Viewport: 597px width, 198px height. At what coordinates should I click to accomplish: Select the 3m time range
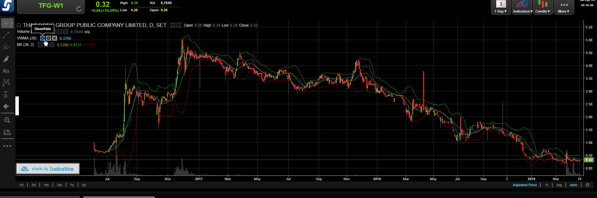pyautogui.click(x=59, y=185)
